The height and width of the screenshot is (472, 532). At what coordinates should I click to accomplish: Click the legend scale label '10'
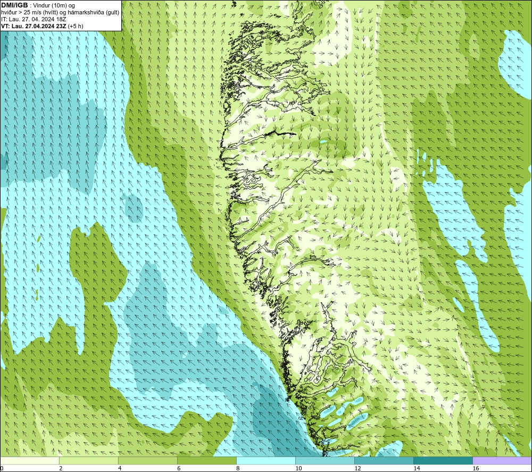coord(298,468)
